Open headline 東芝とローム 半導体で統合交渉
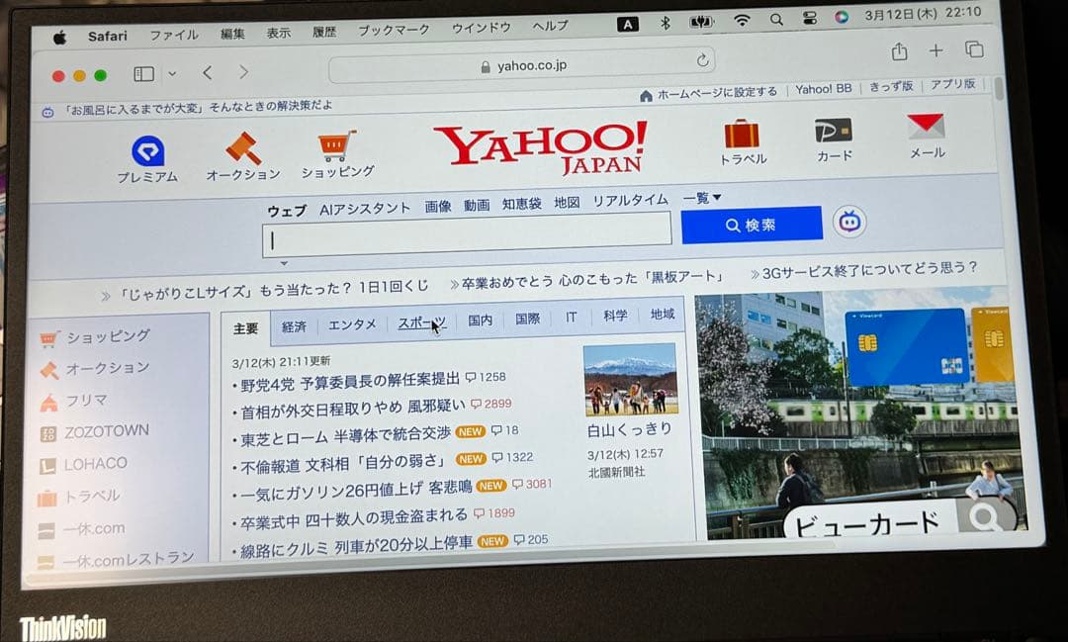 pyautogui.click(x=345, y=436)
